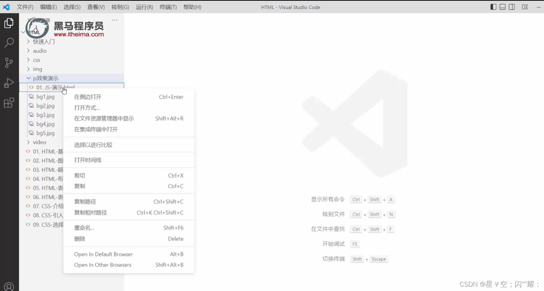Expand the audio folder
The height and width of the screenshot is (291, 544).
coord(28,51)
